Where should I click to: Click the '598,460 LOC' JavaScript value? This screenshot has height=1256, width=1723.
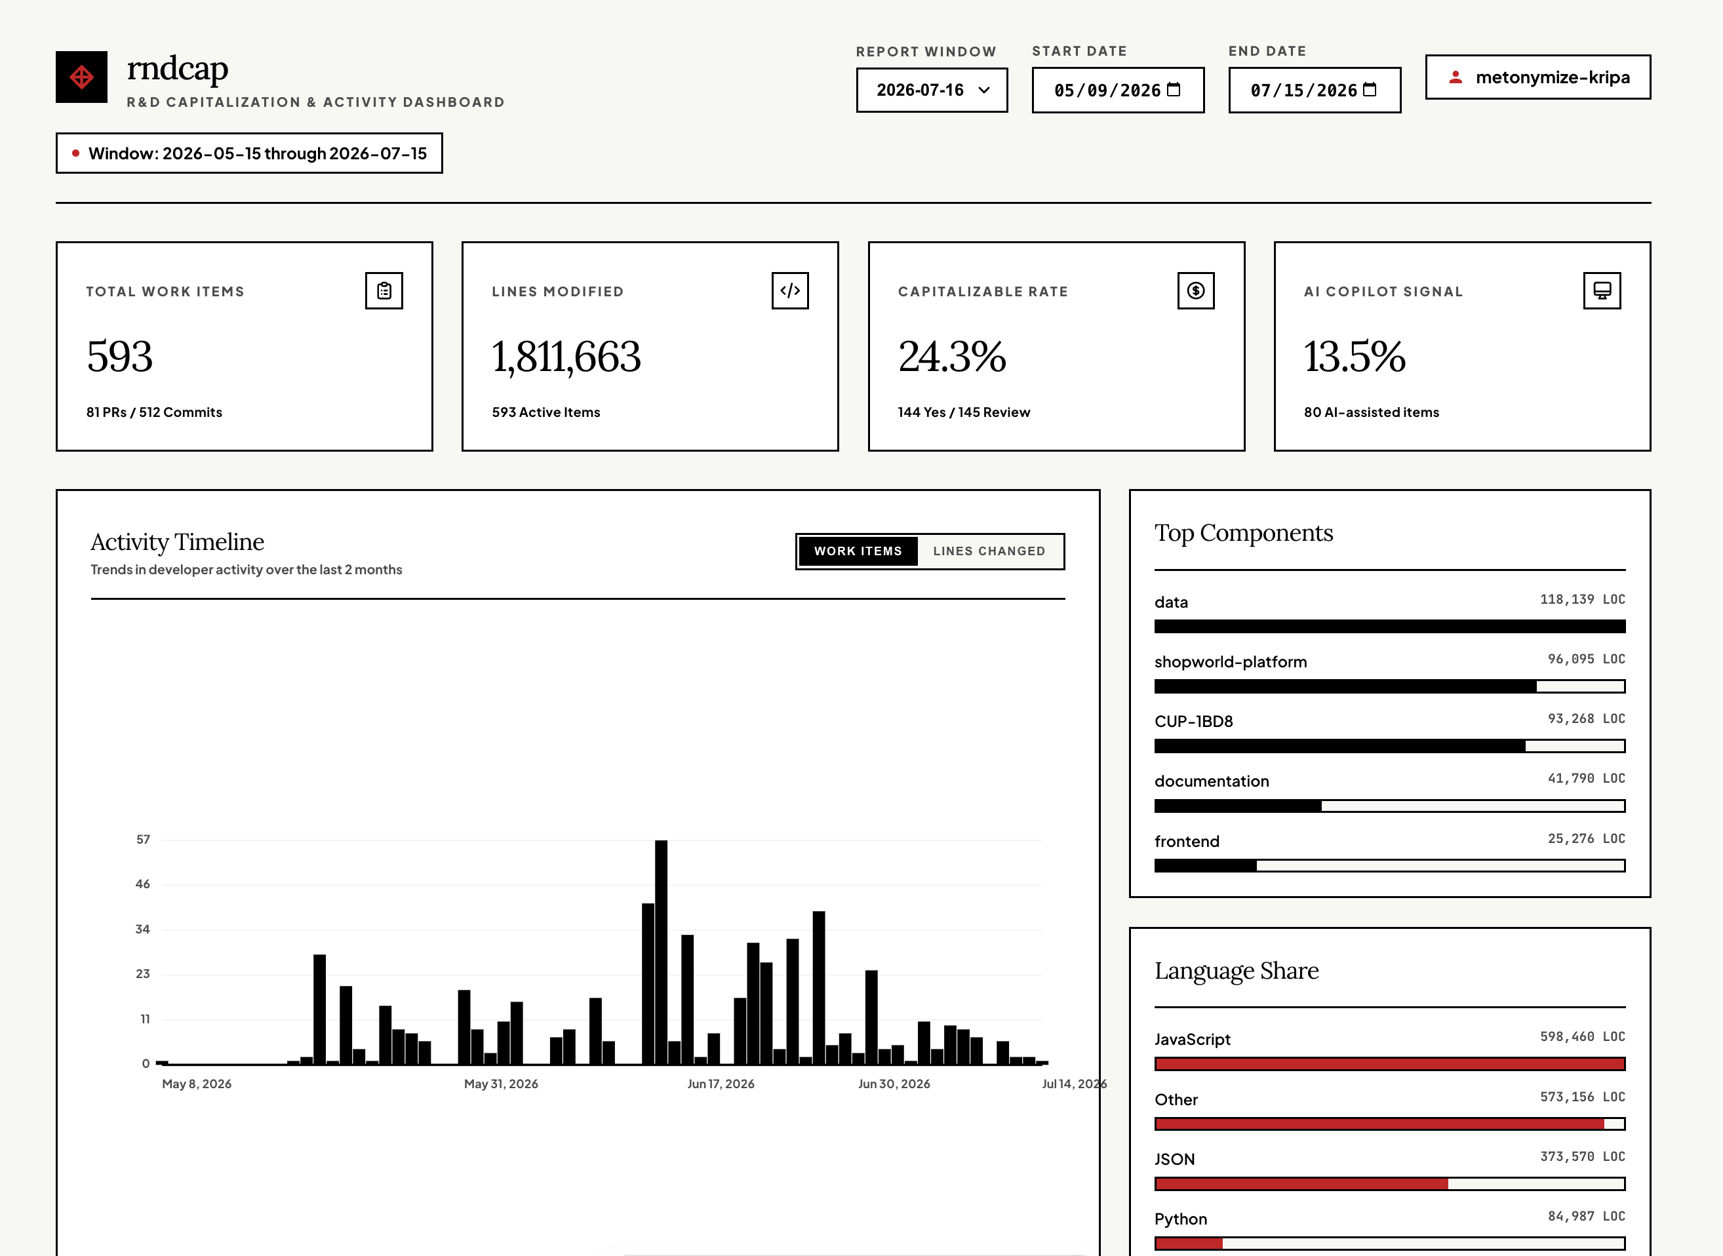tap(1582, 1036)
